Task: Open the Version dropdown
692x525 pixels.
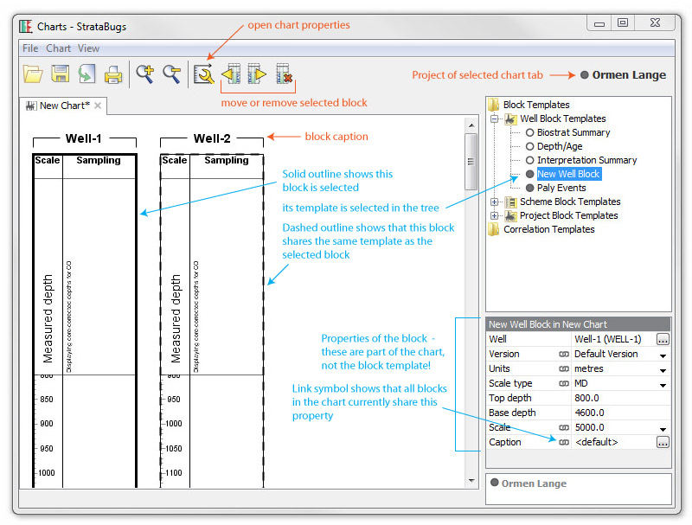Action: coord(663,355)
